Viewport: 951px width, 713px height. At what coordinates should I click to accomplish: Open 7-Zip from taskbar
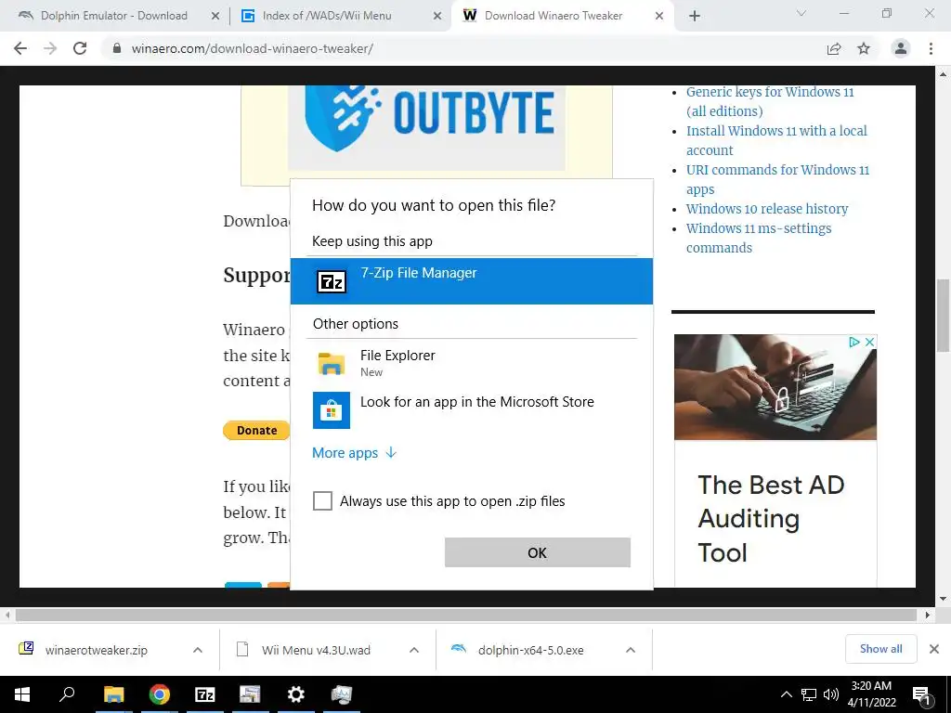click(204, 694)
